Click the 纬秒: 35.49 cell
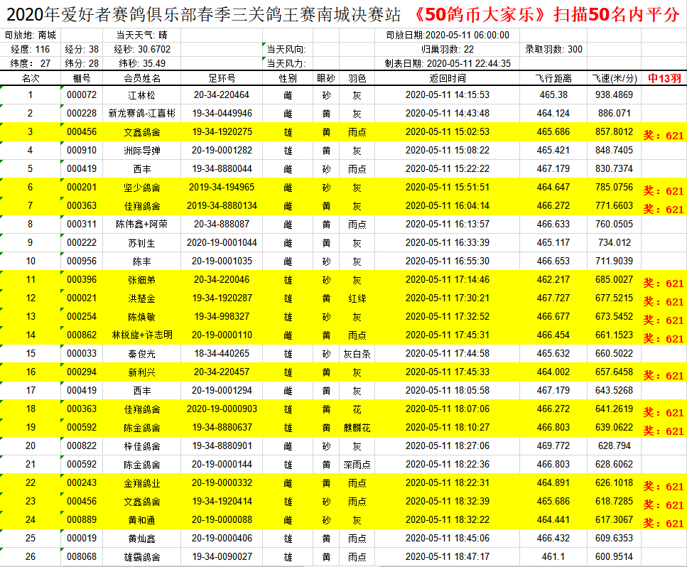The width and height of the screenshot is (687, 567). (142, 64)
